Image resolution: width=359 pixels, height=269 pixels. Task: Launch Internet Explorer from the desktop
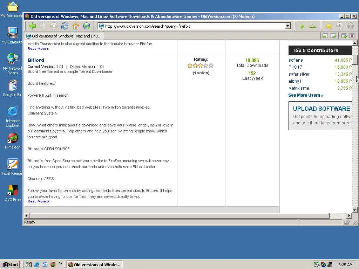point(13,116)
